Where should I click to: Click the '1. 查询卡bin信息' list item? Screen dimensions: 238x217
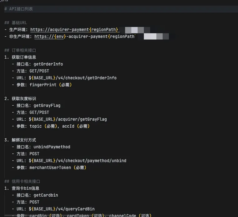point(22,188)
